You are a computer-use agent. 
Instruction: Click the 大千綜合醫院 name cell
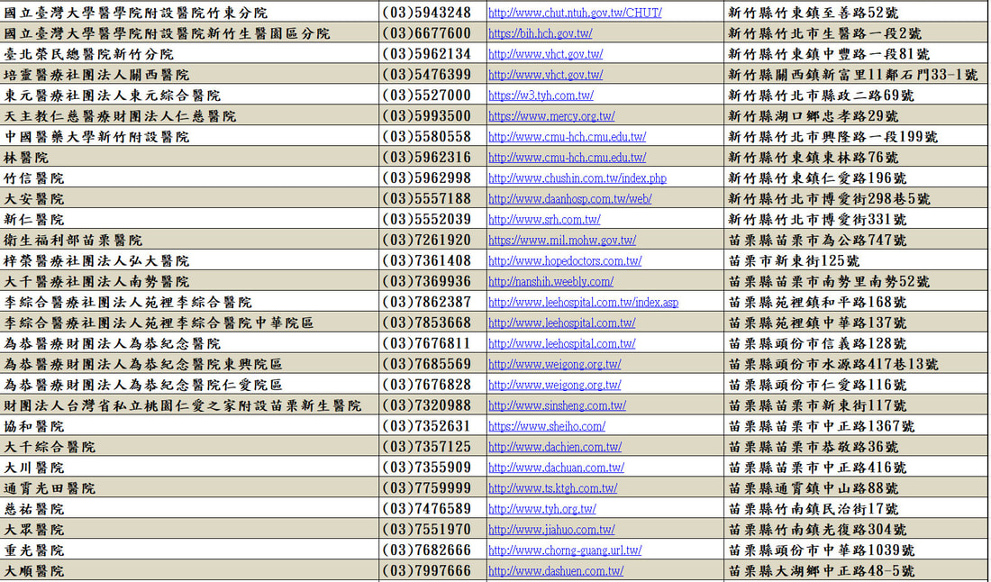click(189, 448)
